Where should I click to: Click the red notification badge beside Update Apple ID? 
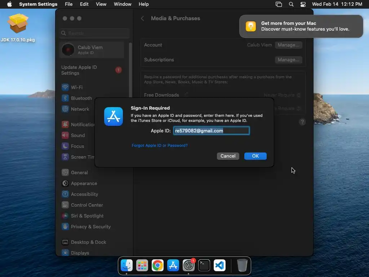(x=119, y=70)
